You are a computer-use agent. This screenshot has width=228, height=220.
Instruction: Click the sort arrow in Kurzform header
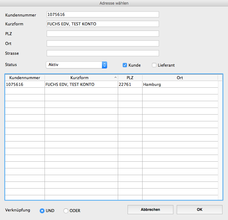115,78
